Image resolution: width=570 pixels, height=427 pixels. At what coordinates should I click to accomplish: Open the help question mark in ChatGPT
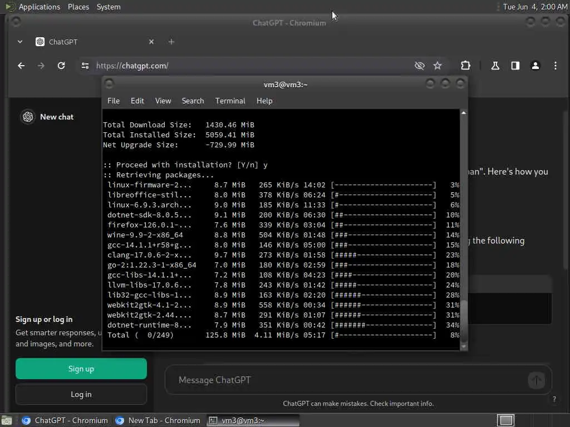click(554, 399)
